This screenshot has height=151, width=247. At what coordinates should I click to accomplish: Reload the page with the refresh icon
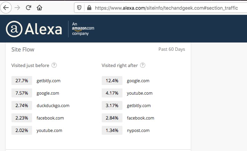point(28,8)
